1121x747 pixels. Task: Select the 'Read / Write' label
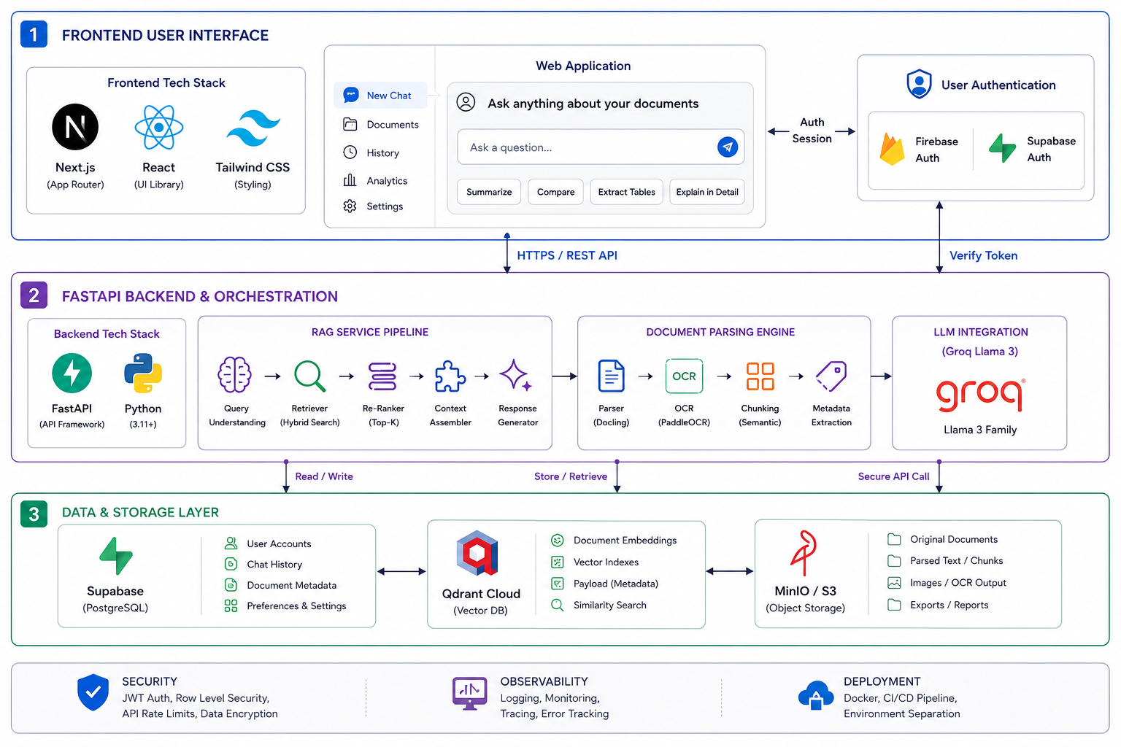(x=324, y=476)
